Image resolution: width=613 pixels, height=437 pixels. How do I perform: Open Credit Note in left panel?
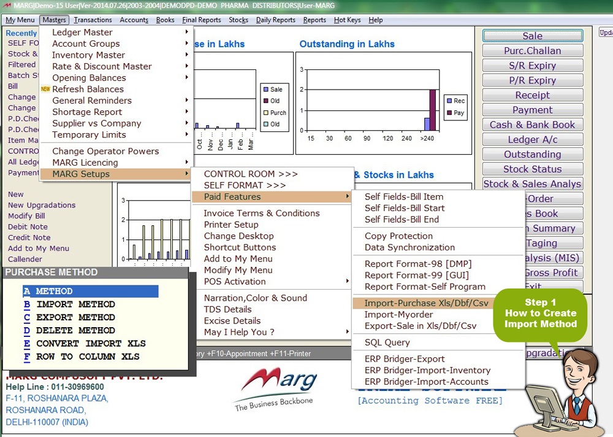[x=29, y=238]
